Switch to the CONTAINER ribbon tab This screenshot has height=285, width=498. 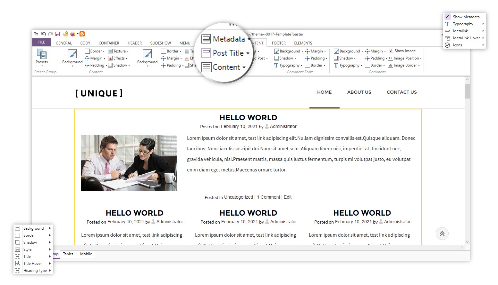point(109,43)
